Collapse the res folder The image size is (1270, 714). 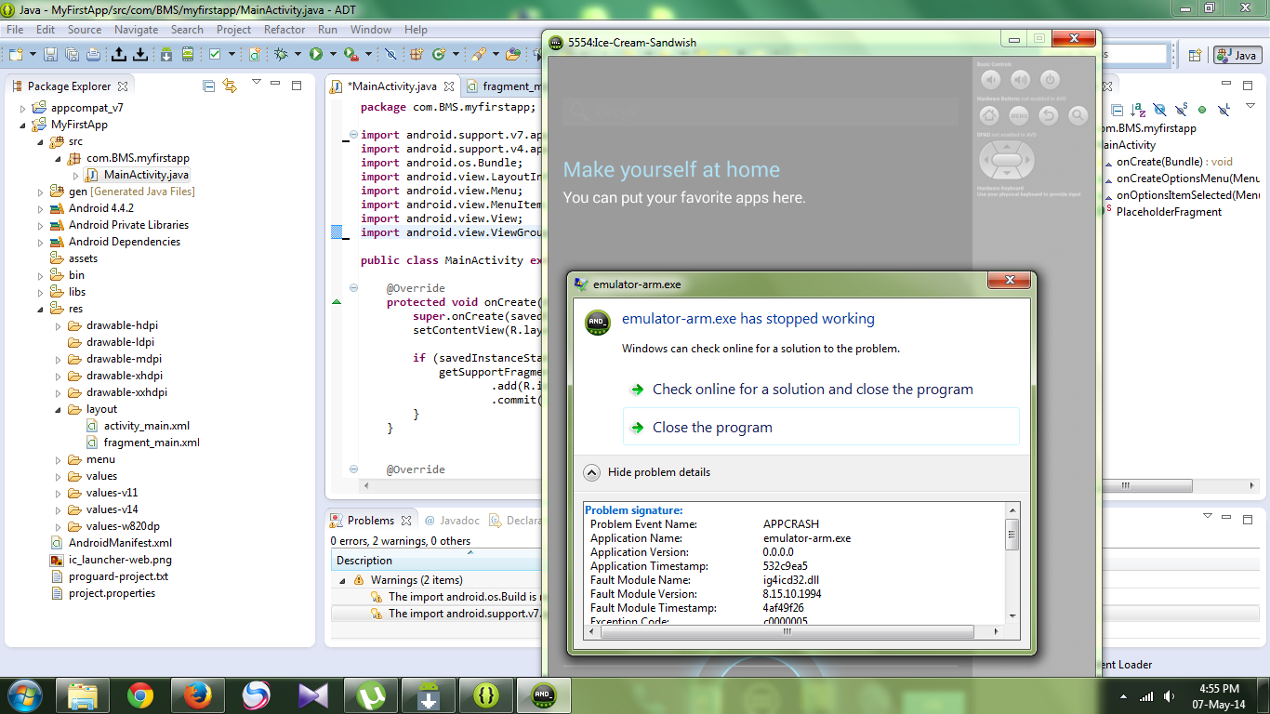pos(41,309)
